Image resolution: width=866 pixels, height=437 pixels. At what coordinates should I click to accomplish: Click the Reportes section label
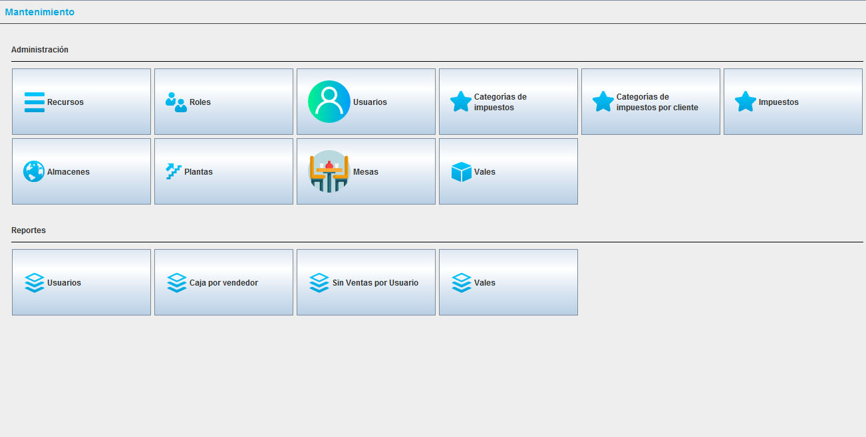point(29,230)
